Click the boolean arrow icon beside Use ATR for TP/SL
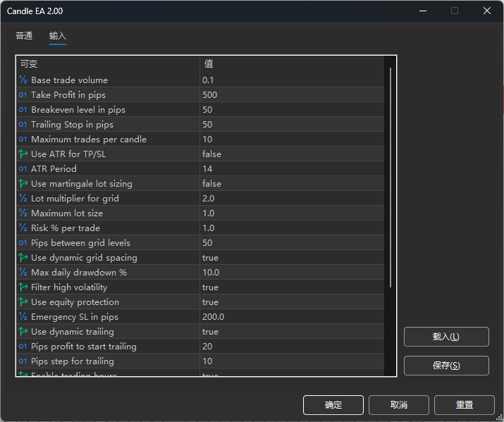504x422 pixels. [x=23, y=154]
